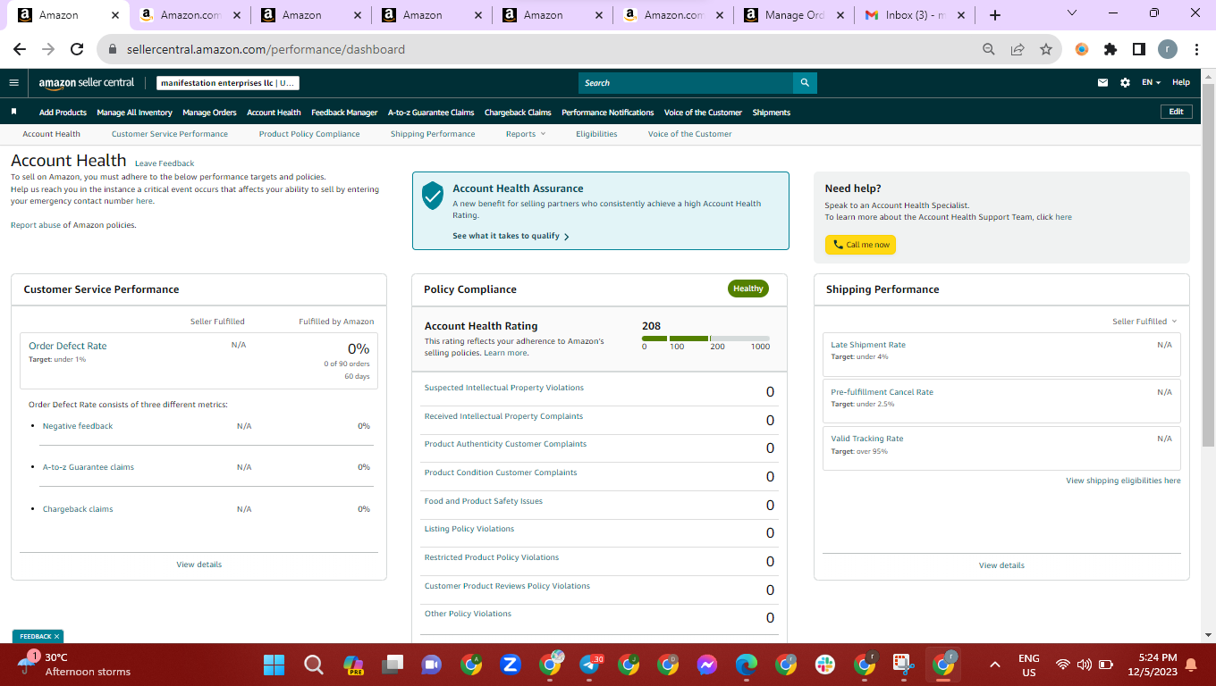Show hidden icons in the system tray
1216x686 pixels.
coord(994,665)
